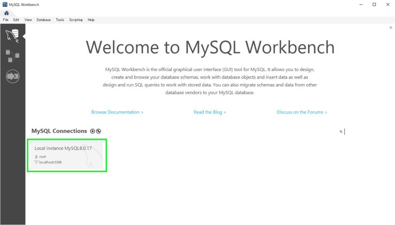Click the localhost:3306 text in tile
Screen dimensions: 395x225
click(51, 162)
